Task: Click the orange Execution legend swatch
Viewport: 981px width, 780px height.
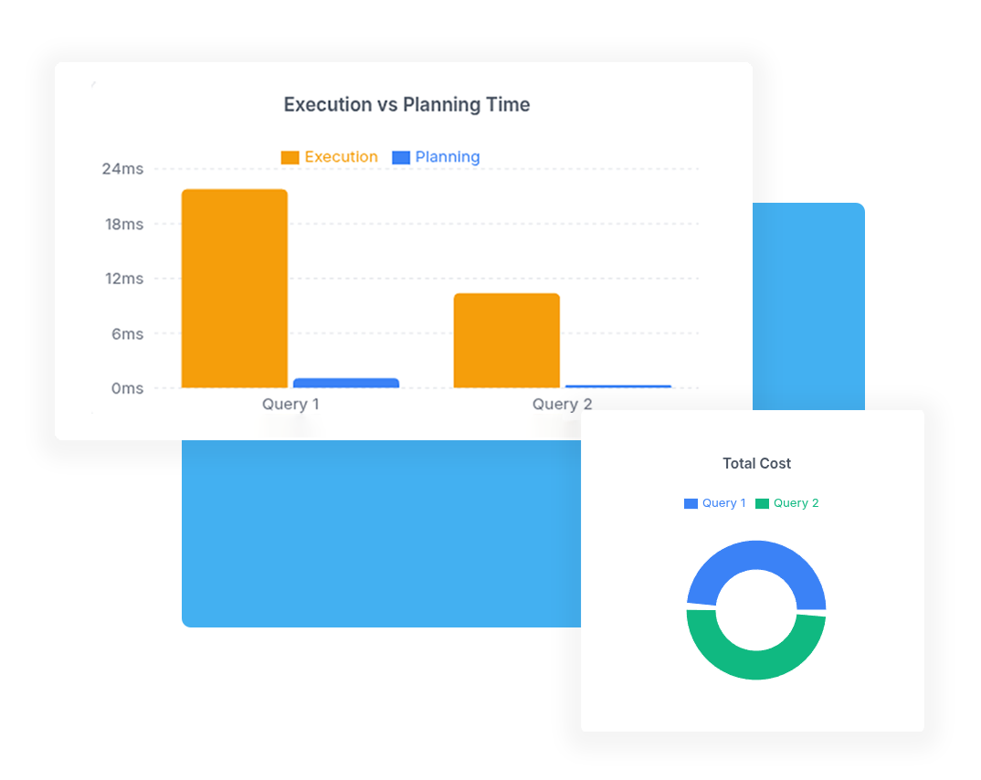Action: point(290,158)
